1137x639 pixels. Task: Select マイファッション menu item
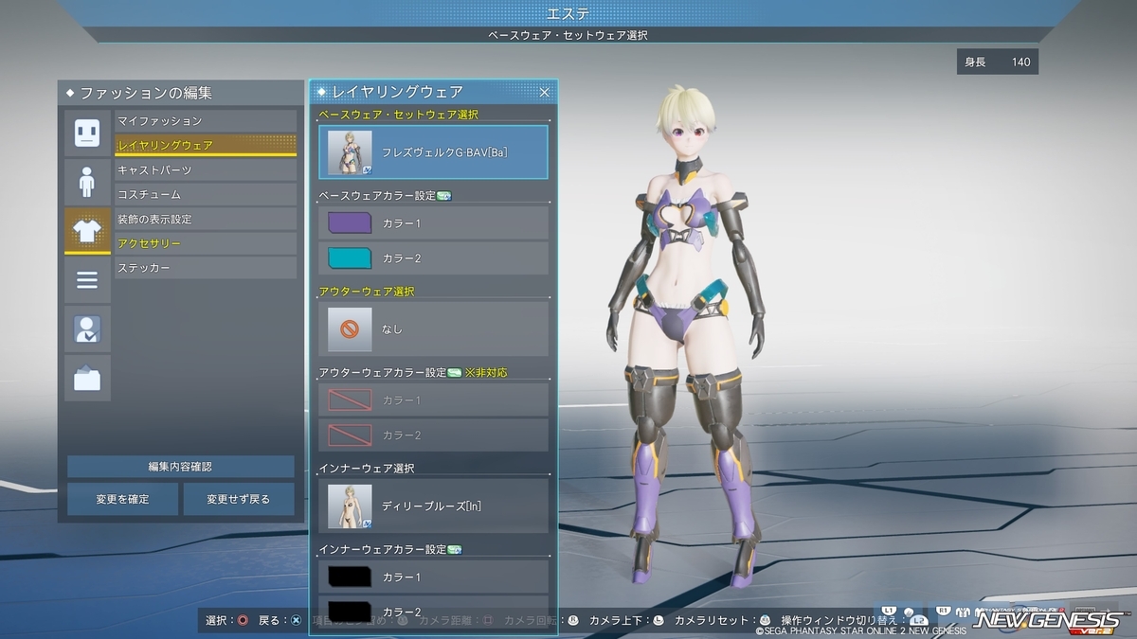coord(206,121)
